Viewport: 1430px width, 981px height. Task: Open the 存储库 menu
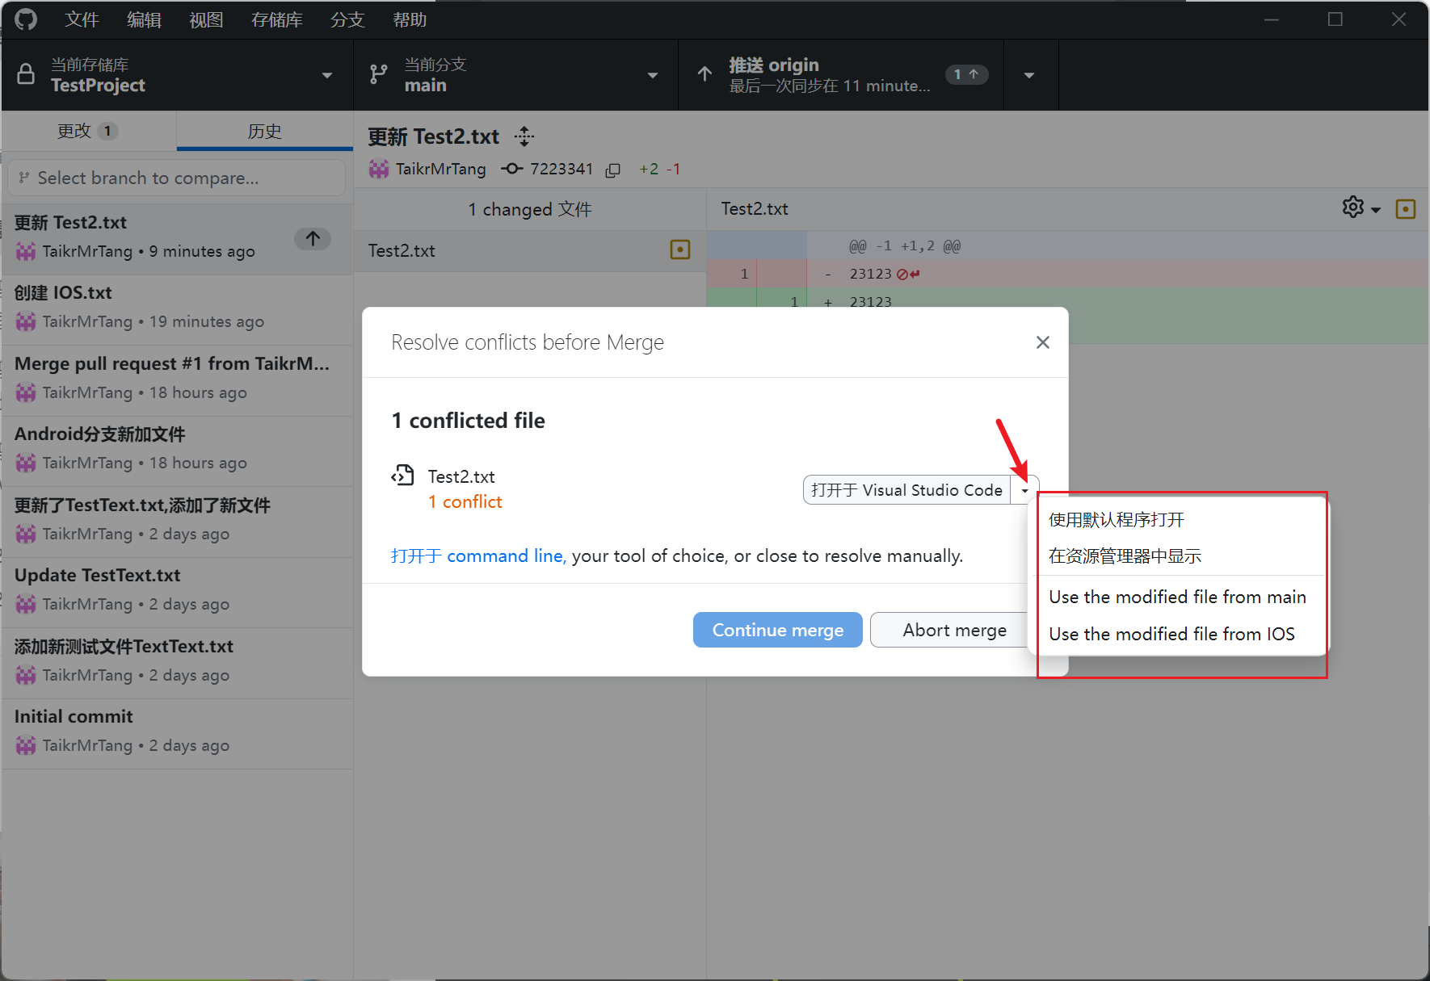tap(276, 19)
